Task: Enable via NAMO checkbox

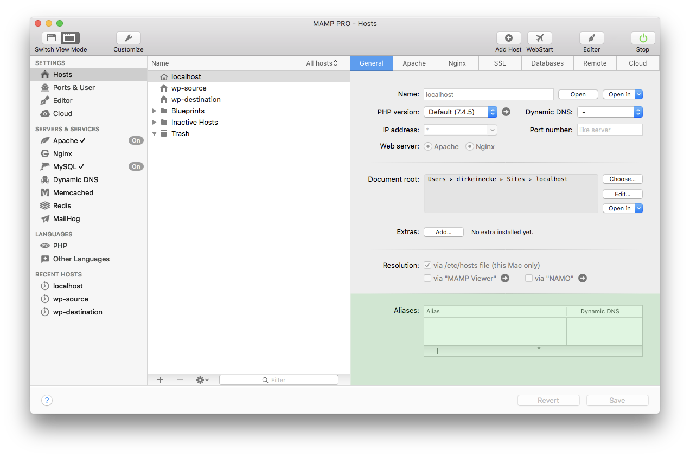Action: [529, 278]
